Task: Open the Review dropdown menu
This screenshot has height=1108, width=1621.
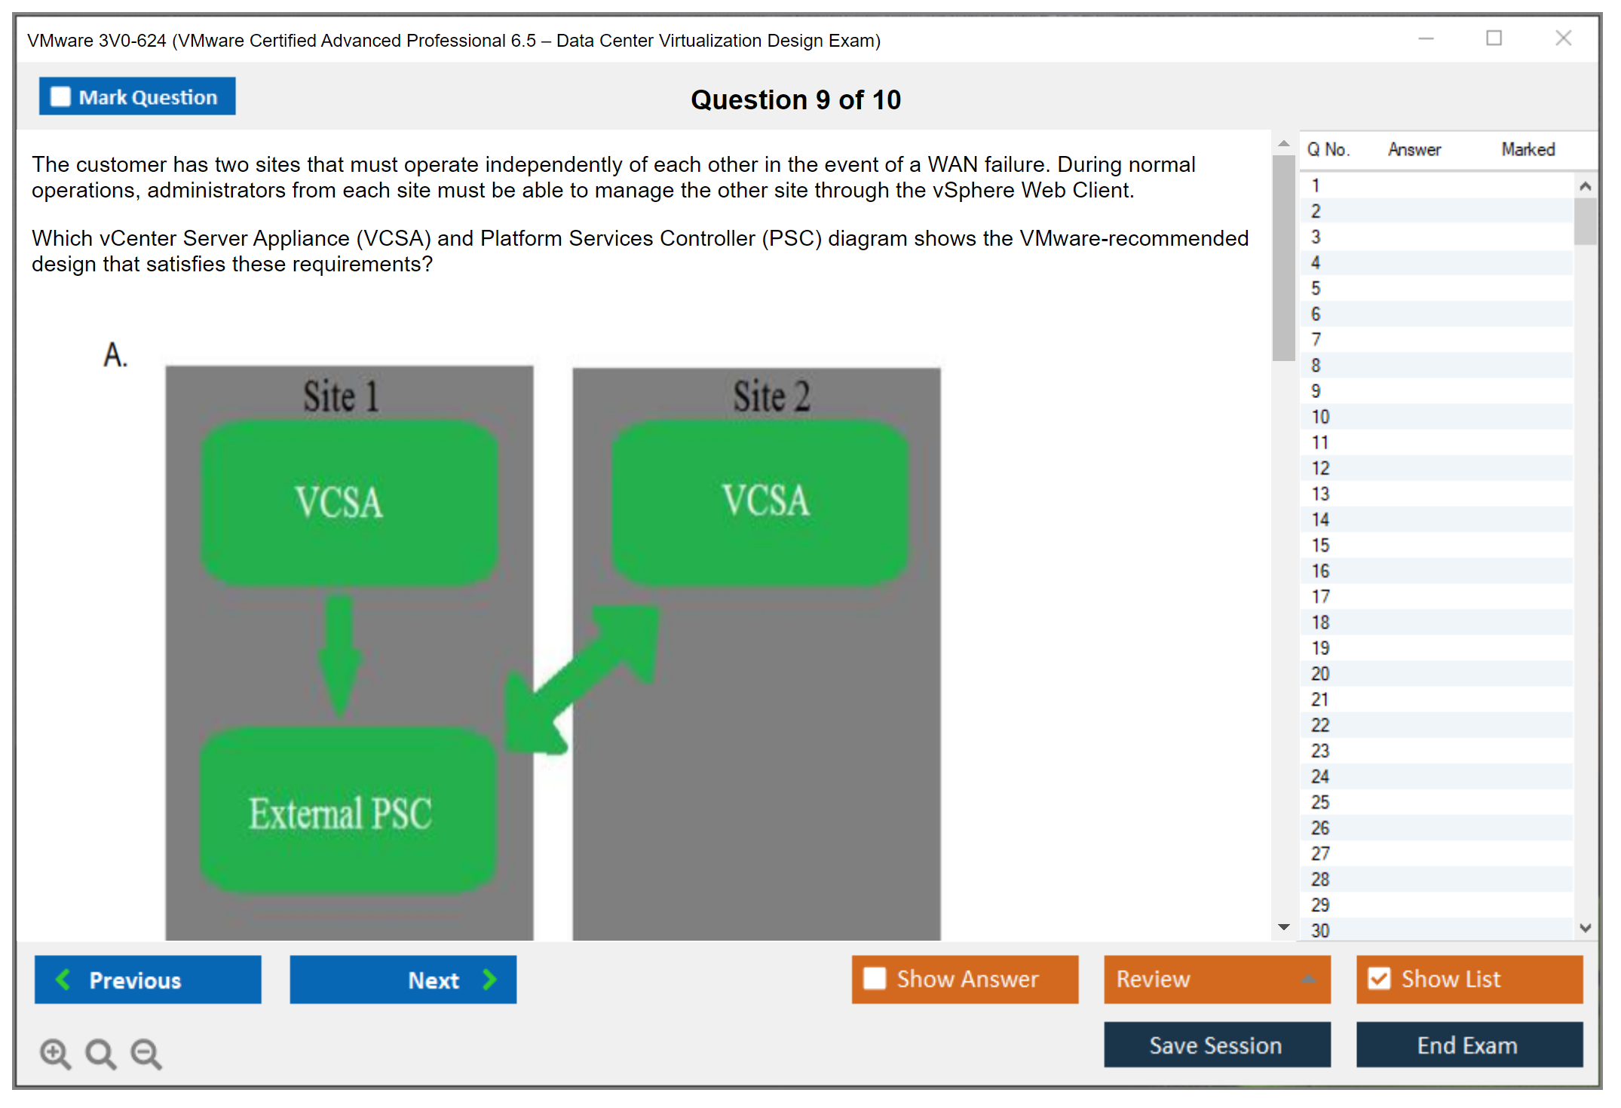Action: pyautogui.click(x=1308, y=979)
